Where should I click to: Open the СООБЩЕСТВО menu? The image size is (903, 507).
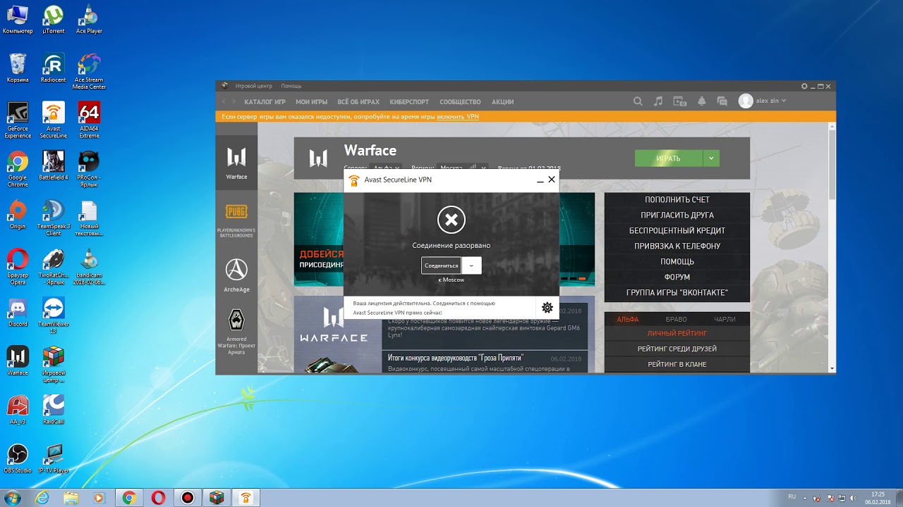point(460,102)
